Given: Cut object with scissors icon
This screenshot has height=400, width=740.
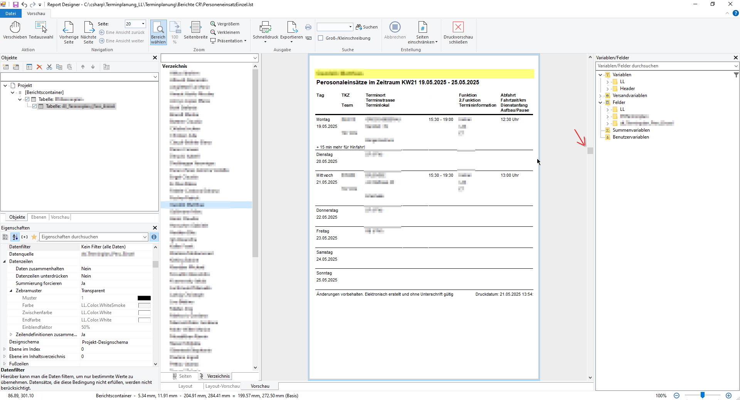Looking at the screenshot, I should click(x=49, y=67).
